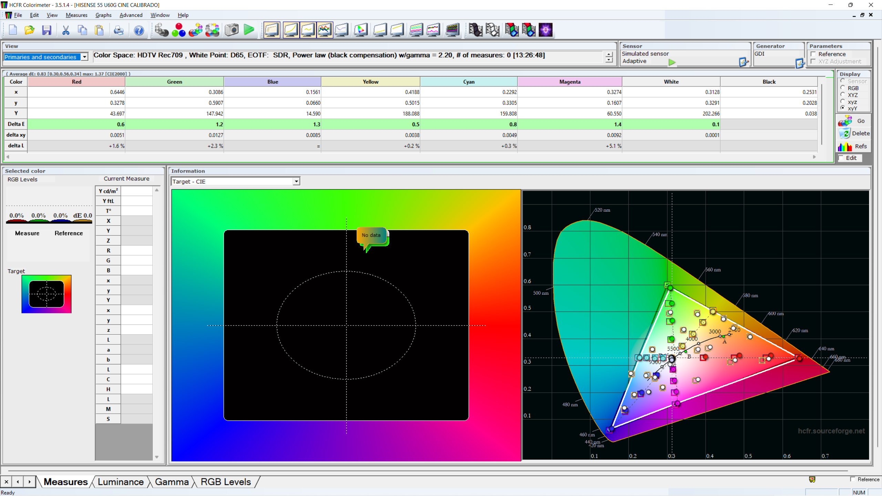Switch to the RGB Levels tab
Image resolution: width=882 pixels, height=496 pixels.
pos(226,482)
